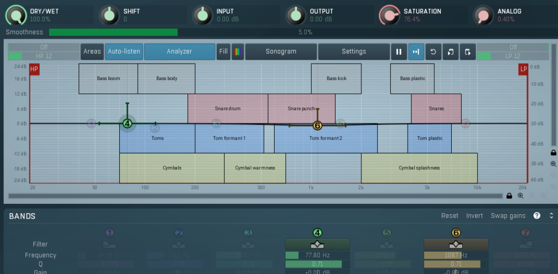Click band 7 high-shelf filter icon
The height and width of the screenshot is (274, 558).
525,244
